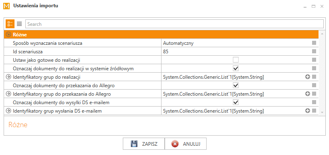Uncheck Oznaczaj dokumenty do realizacji w systemie źródłowym
The height and width of the screenshot is (155, 329).
236,68
